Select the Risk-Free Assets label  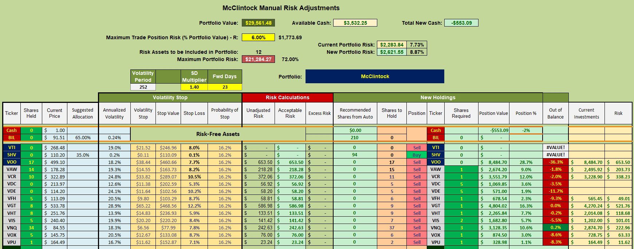click(x=218, y=134)
